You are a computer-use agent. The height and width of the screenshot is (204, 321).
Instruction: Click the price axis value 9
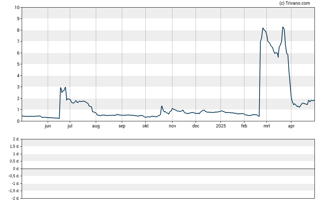click(18, 19)
